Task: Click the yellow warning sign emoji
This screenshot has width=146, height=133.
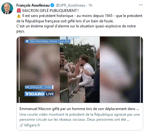Action: (19, 16)
